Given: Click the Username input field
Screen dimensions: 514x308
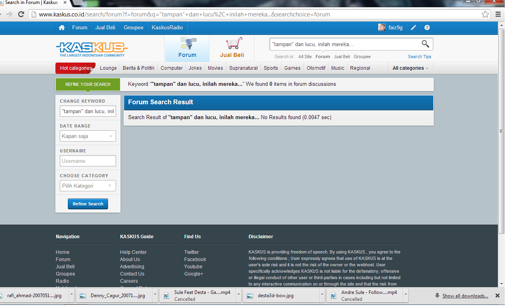Looking at the screenshot, I should click(x=88, y=161).
